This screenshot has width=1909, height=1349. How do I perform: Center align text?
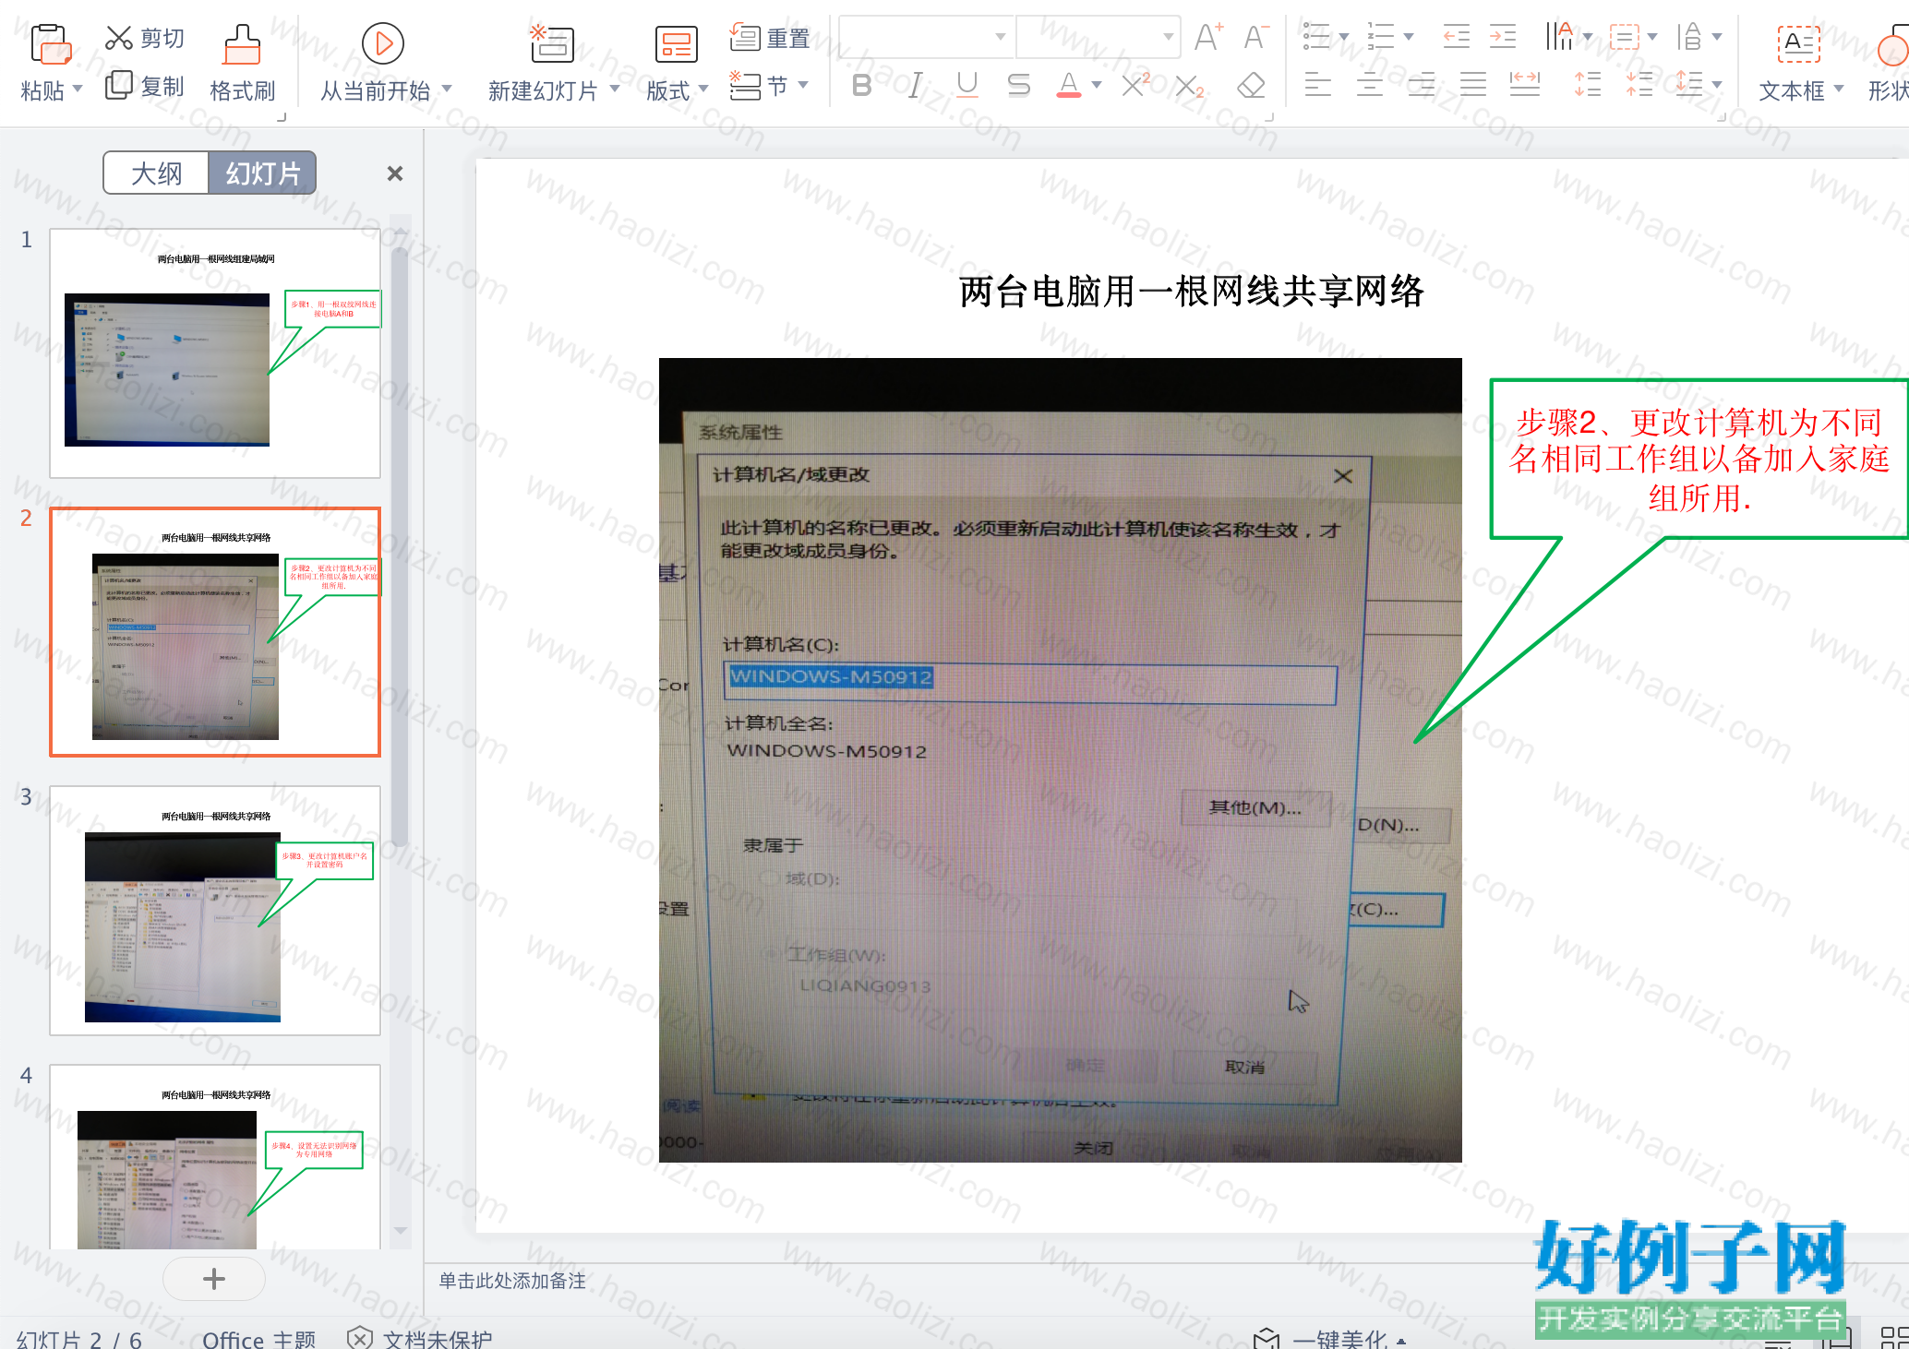pyautogui.click(x=1369, y=85)
